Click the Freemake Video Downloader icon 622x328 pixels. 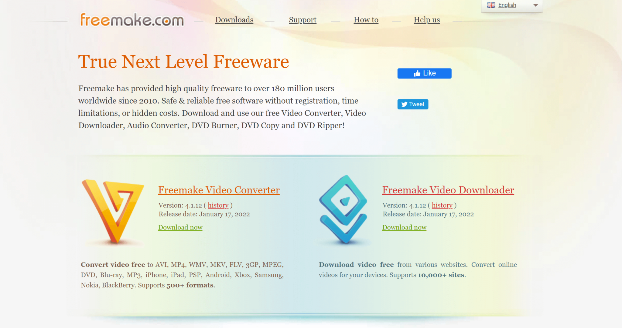pyautogui.click(x=346, y=210)
